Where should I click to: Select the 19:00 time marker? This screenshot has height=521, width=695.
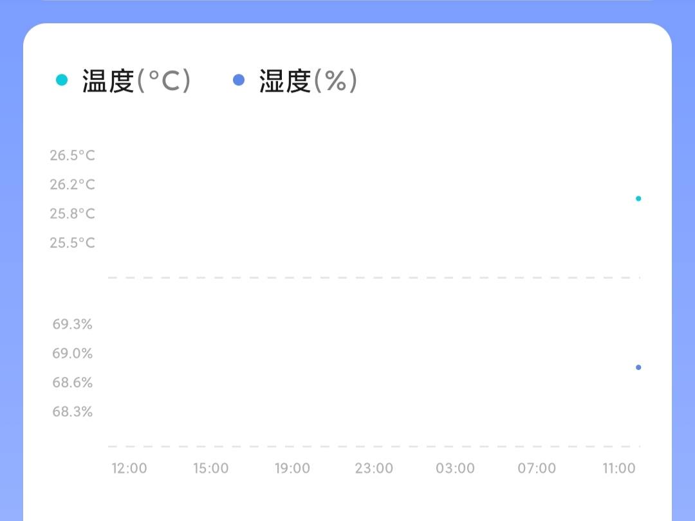(x=292, y=468)
